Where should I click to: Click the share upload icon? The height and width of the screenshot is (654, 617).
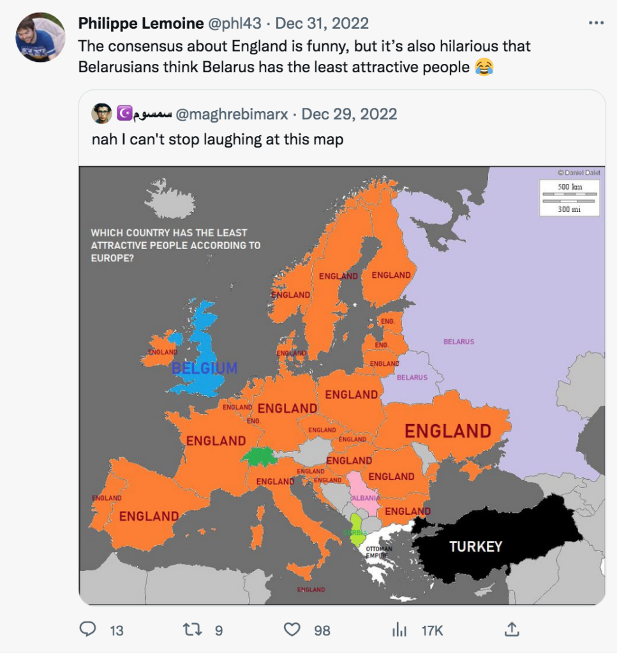click(512, 629)
